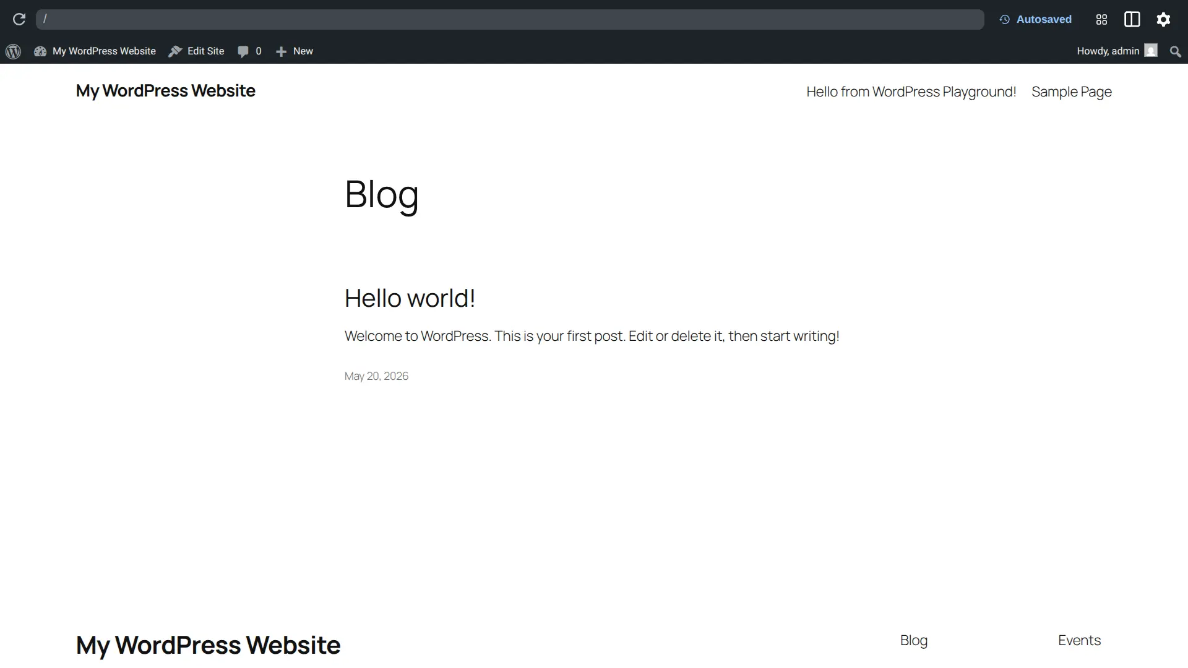Open the WordPress logo menu
The width and height of the screenshot is (1188, 668).
click(13, 51)
